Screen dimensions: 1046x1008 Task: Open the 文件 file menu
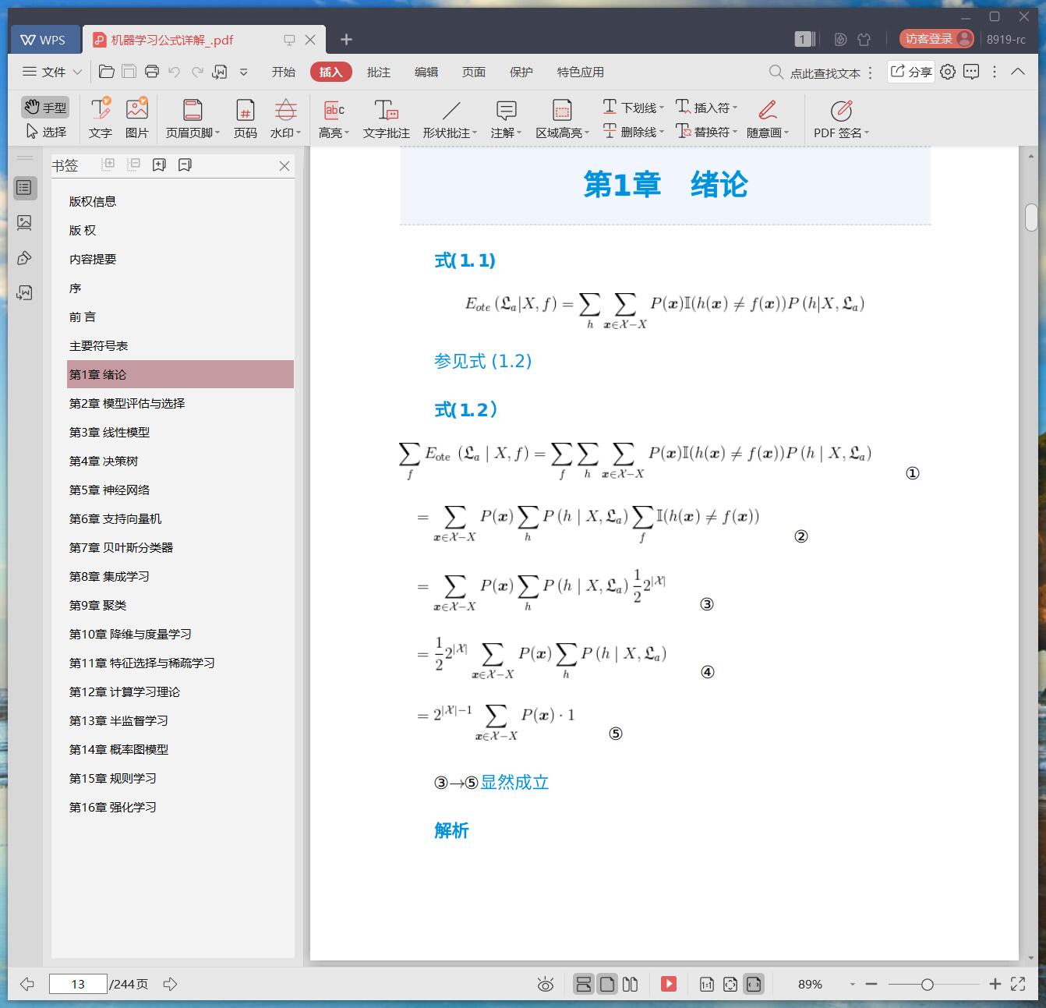[x=52, y=72]
